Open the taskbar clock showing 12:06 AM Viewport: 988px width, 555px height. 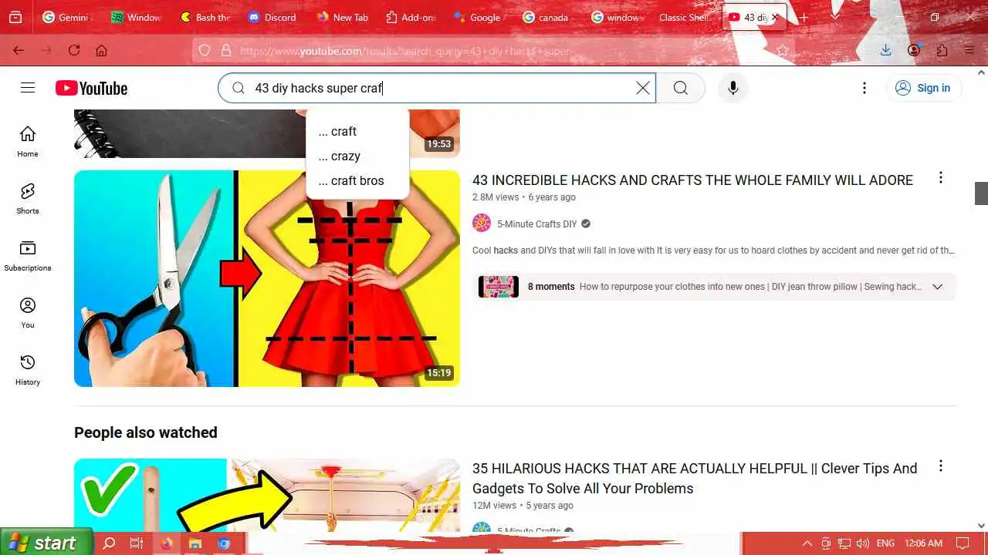(x=923, y=543)
